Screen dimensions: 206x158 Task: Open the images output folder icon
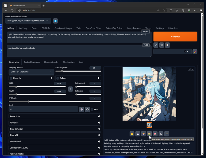(x=132, y=134)
